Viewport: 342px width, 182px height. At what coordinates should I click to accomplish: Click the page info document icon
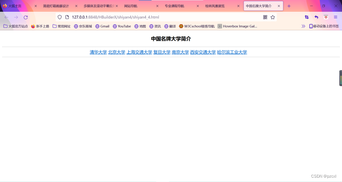click(x=67, y=17)
